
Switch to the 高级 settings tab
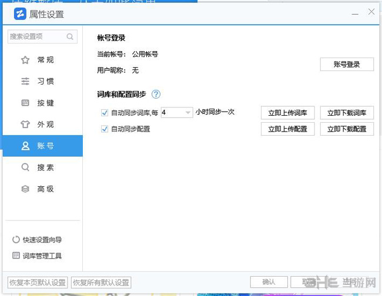coord(43,189)
